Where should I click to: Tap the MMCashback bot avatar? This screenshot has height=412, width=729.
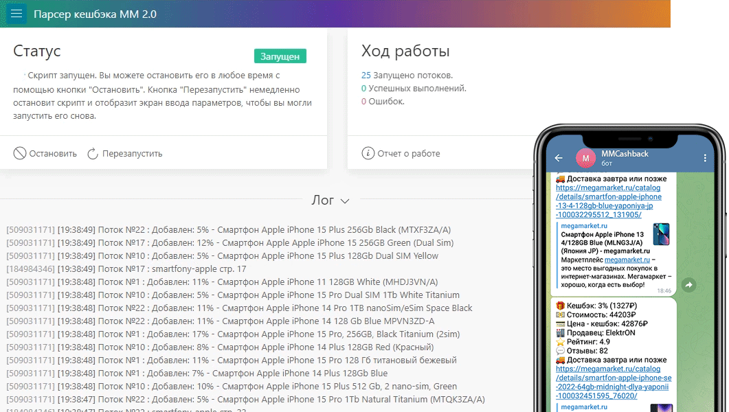(586, 159)
